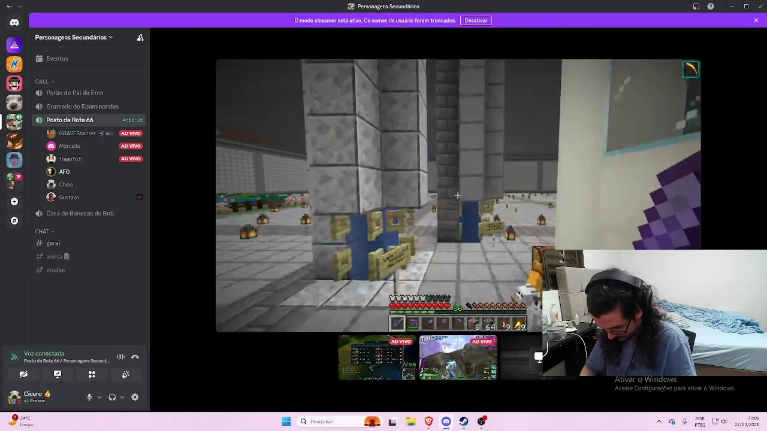This screenshot has width=767, height=431.
Task: Open Discover servers compass icon
Action: tap(14, 221)
